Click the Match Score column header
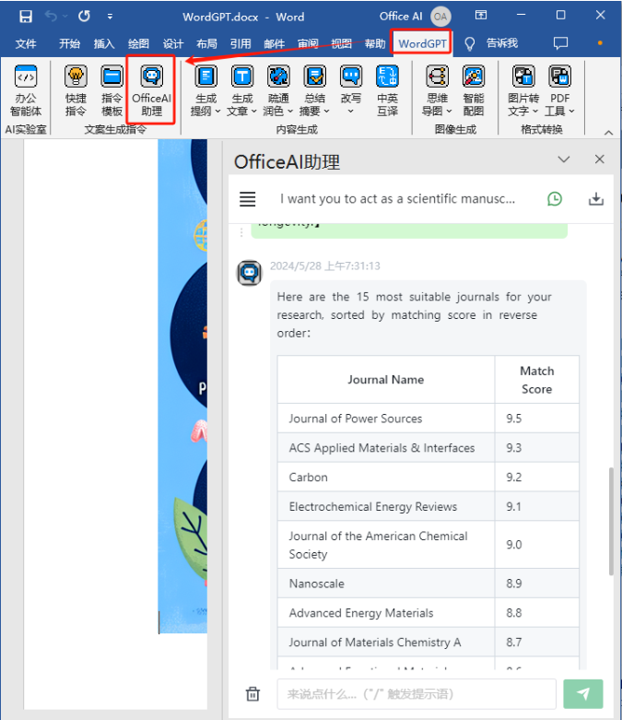622x720 pixels. (x=536, y=380)
